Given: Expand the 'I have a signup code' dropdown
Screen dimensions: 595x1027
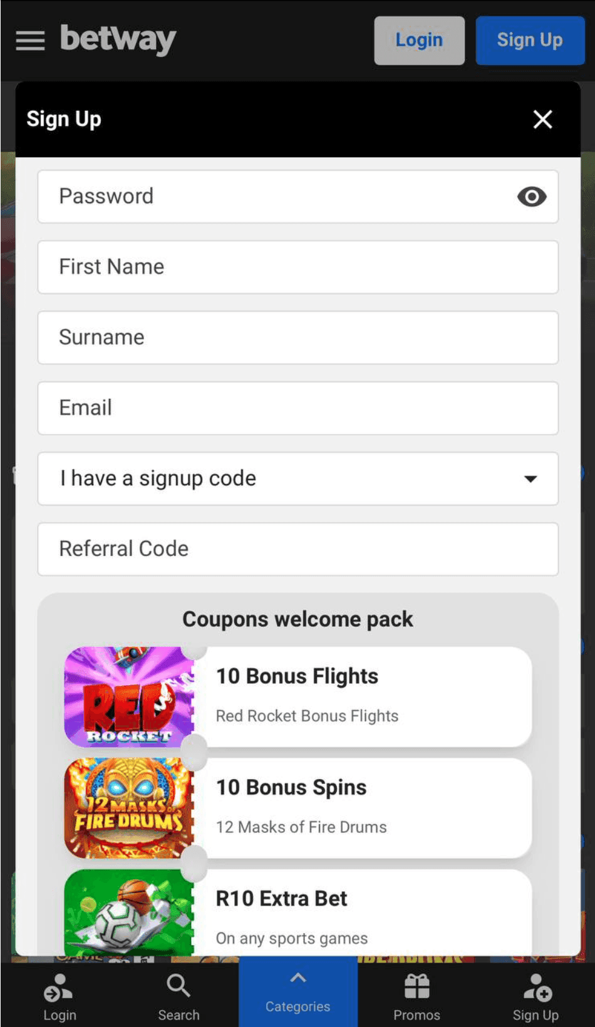Looking at the screenshot, I should click(x=297, y=478).
